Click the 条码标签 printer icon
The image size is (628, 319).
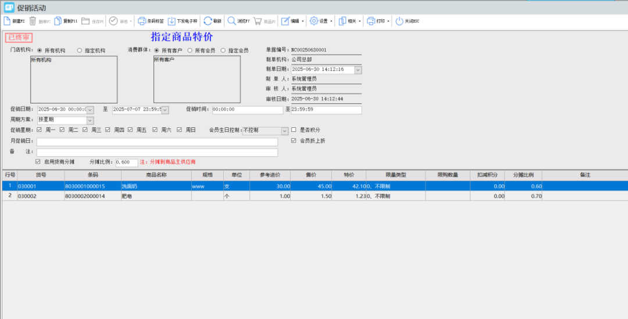coord(142,21)
